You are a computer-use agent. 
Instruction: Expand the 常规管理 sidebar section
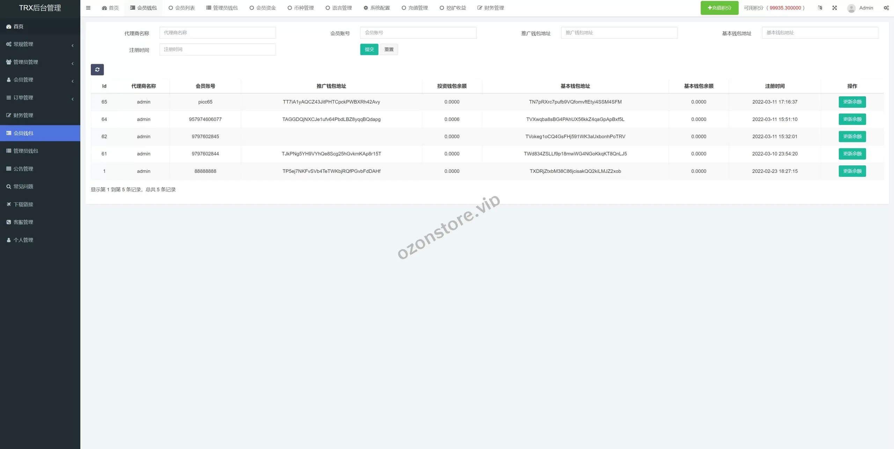pyautogui.click(x=72, y=45)
